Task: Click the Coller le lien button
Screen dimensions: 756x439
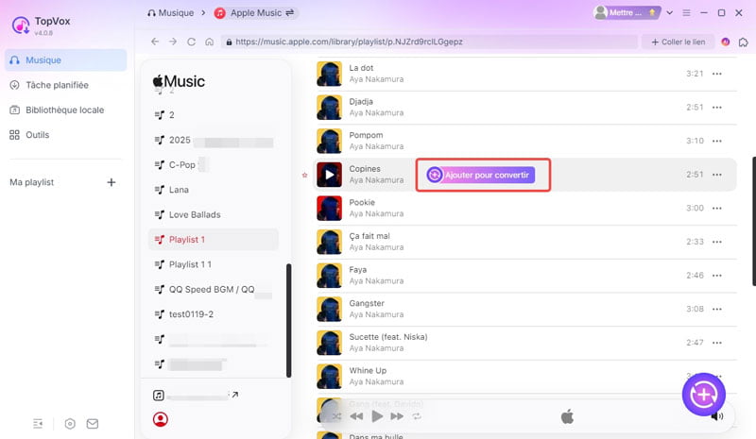Action: click(x=679, y=42)
